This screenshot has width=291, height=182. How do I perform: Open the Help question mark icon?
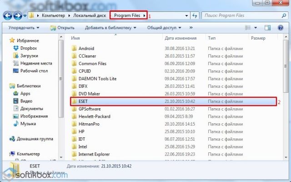(x=281, y=28)
